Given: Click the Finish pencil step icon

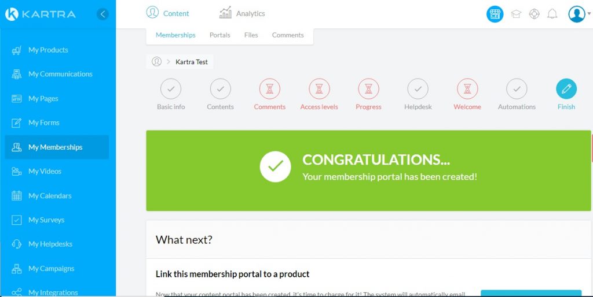Looking at the screenshot, I should point(566,89).
